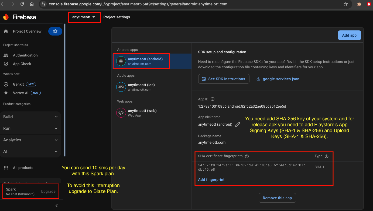Click the SHA-1 fingerprint value
The width and height of the screenshot is (373, 211).
tap(252, 167)
